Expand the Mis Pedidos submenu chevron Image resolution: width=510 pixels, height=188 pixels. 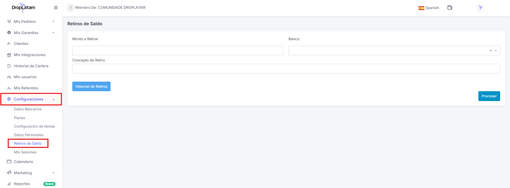click(x=53, y=22)
